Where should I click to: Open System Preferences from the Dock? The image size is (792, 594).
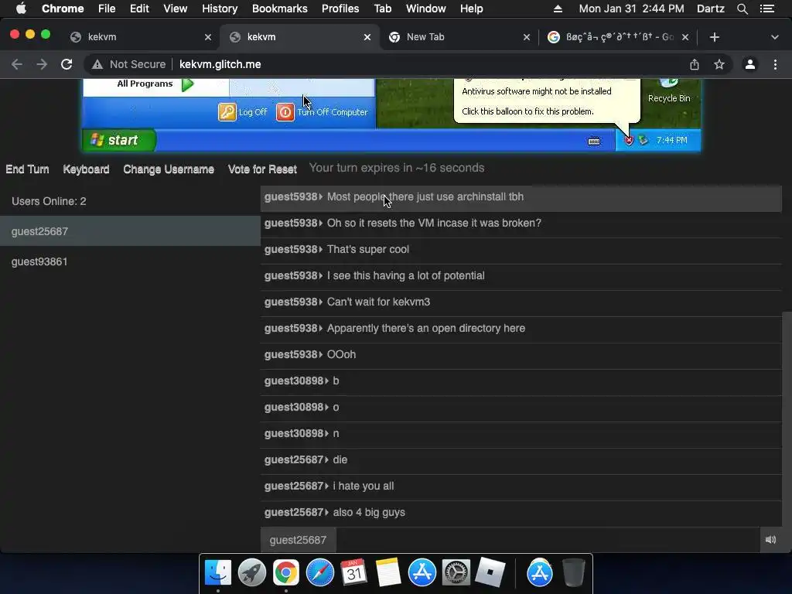click(x=456, y=573)
